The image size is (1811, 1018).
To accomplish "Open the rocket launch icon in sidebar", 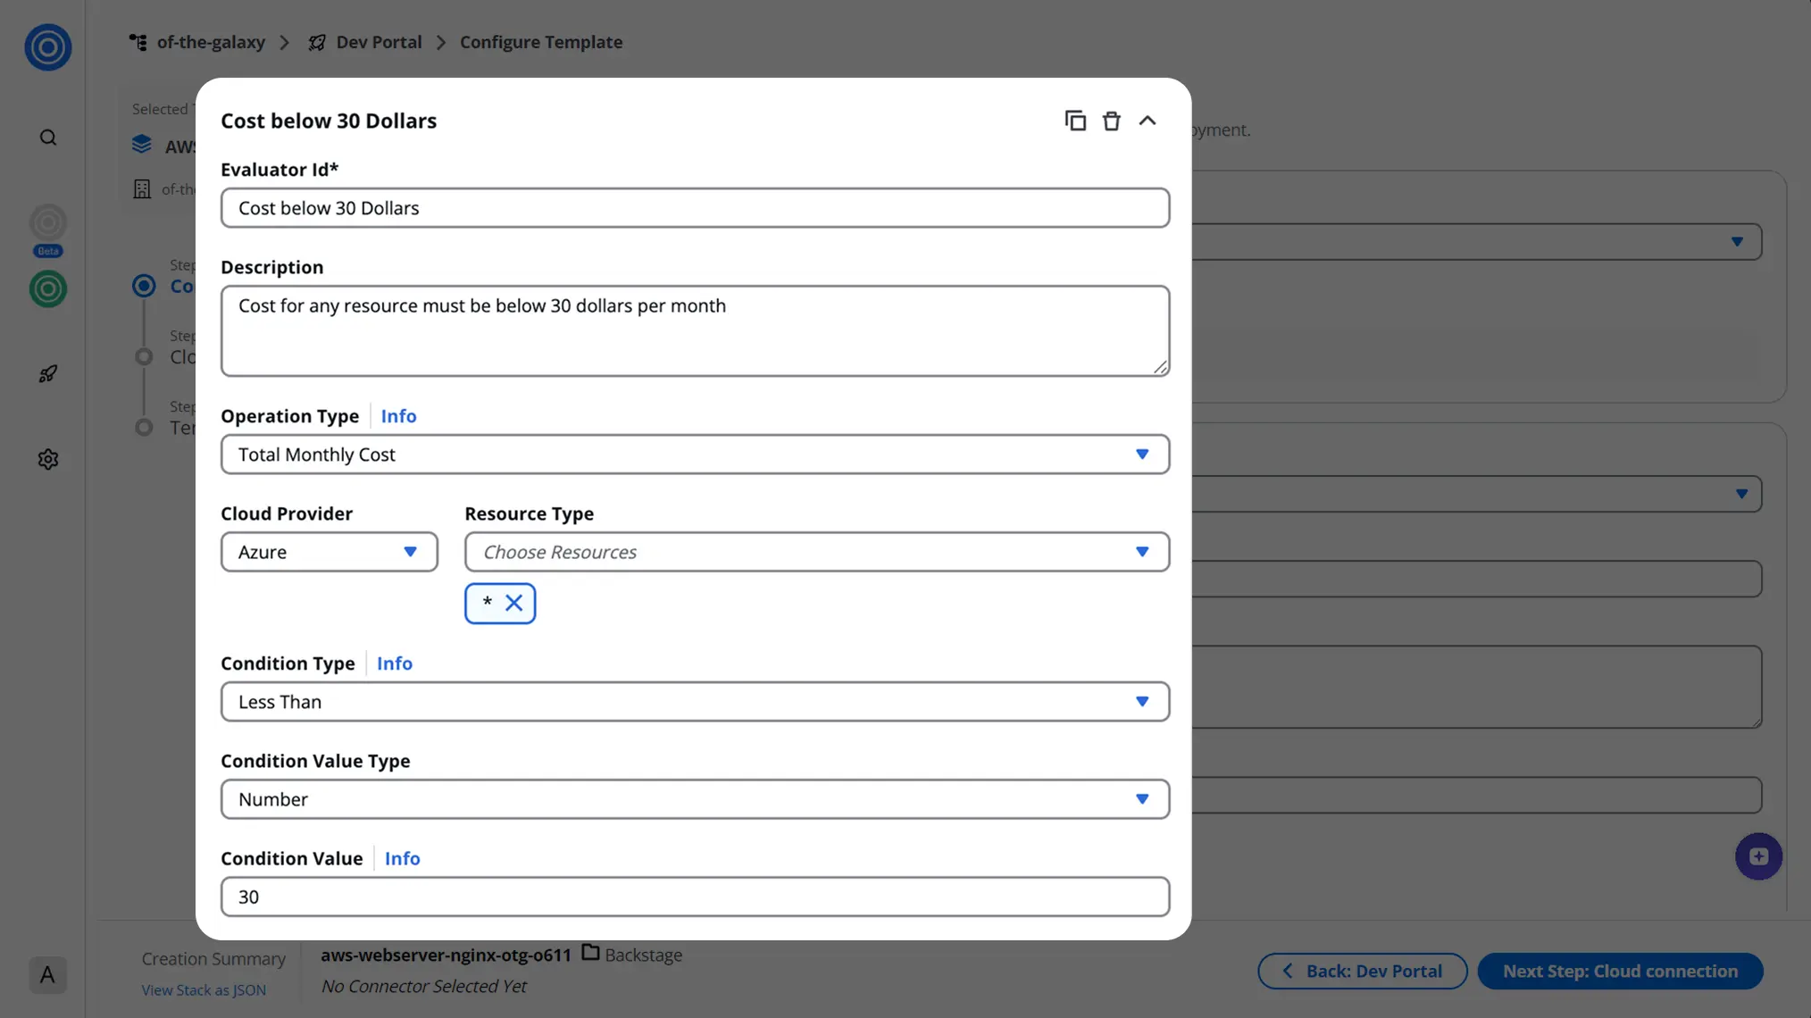I will point(48,374).
